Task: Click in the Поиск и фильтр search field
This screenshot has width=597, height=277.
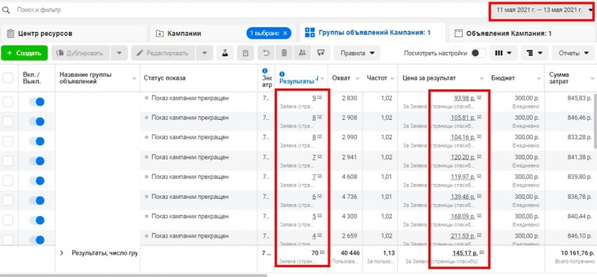Action: (x=244, y=10)
